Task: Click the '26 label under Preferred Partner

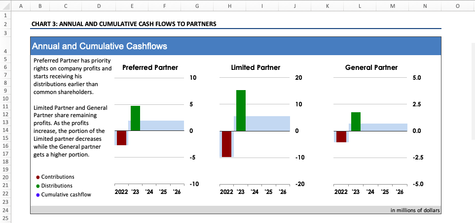Action: tap(177, 192)
